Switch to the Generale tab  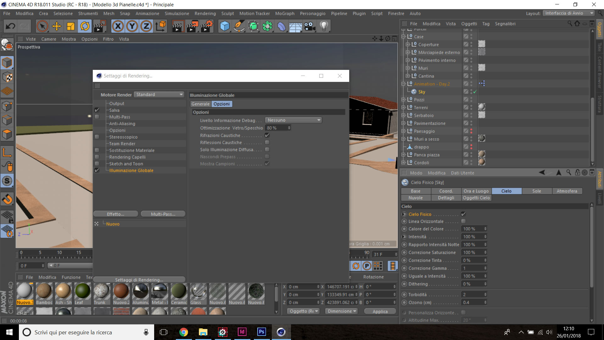pyautogui.click(x=200, y=104)
